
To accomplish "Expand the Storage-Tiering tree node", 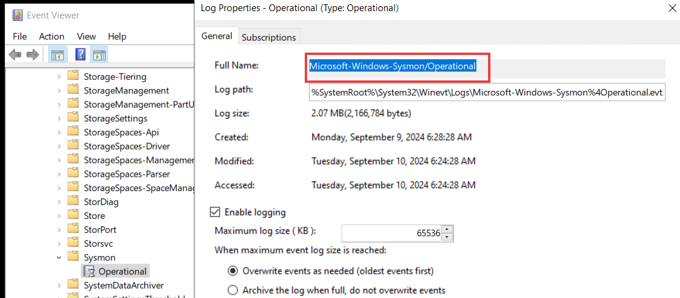I will point(59,77).
